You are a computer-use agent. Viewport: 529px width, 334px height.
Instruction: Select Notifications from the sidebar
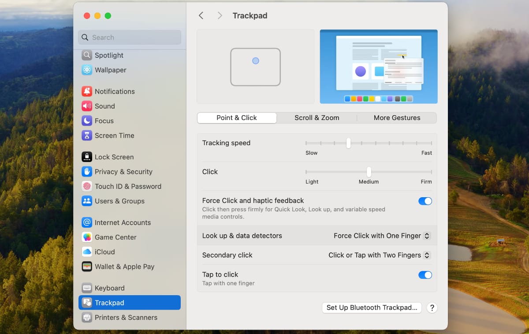click(x=114, y=91)
